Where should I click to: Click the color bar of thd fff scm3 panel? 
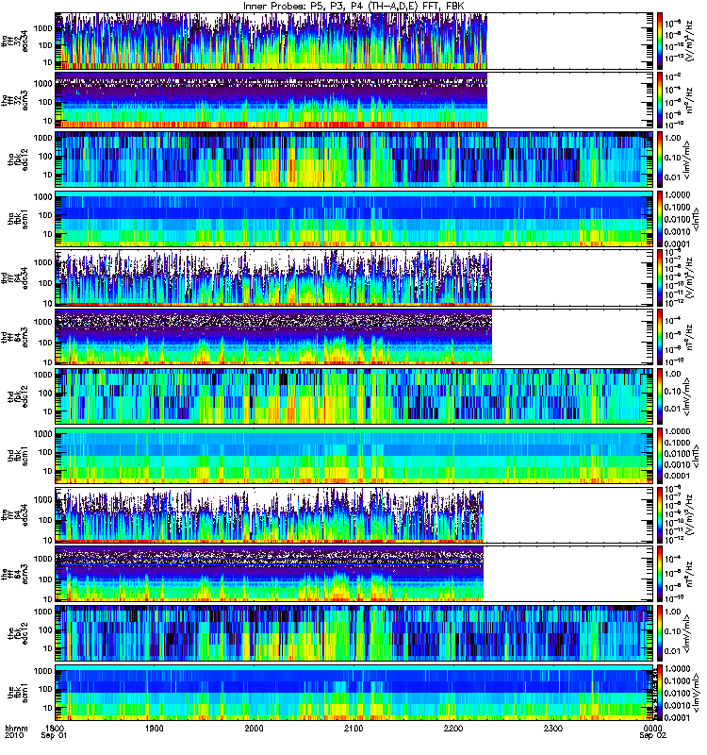pos(661,337)
